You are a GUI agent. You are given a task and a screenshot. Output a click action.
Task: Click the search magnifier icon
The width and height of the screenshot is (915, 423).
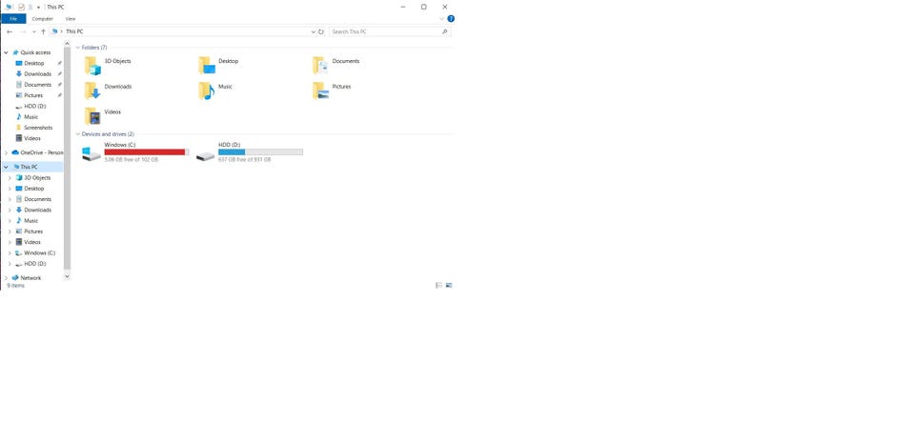click(x=445, y=31)
